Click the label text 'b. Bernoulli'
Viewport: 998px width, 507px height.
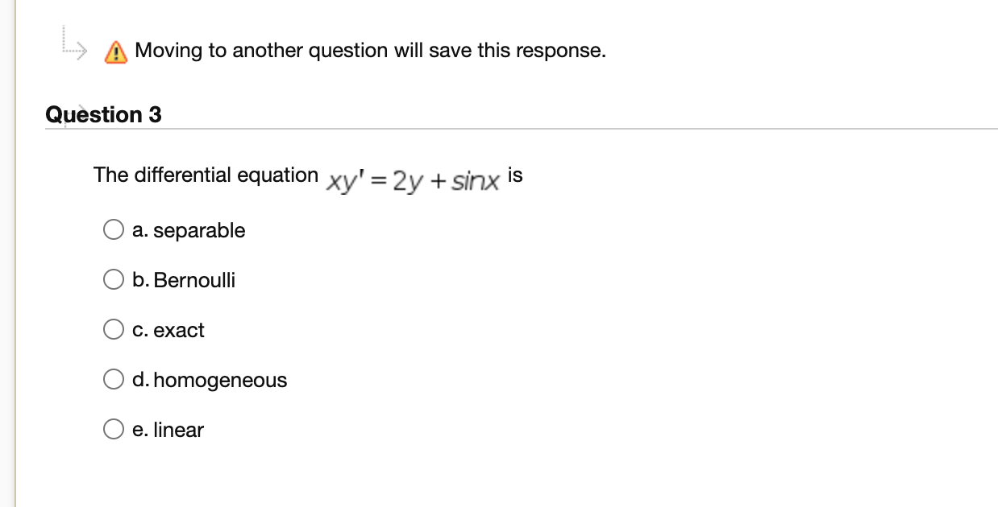pos(184,279)
